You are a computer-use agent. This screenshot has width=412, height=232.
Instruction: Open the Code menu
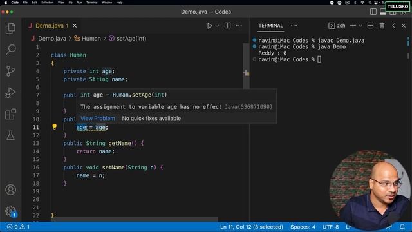click(x=15, y=3)
